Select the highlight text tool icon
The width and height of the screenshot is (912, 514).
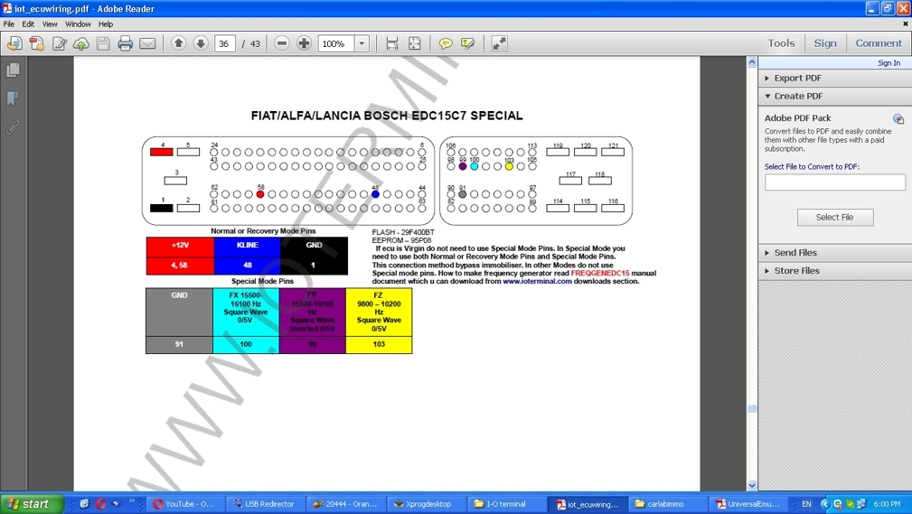467,43
